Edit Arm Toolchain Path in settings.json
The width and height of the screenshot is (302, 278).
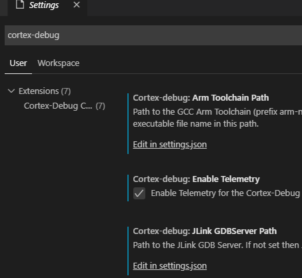170,145
